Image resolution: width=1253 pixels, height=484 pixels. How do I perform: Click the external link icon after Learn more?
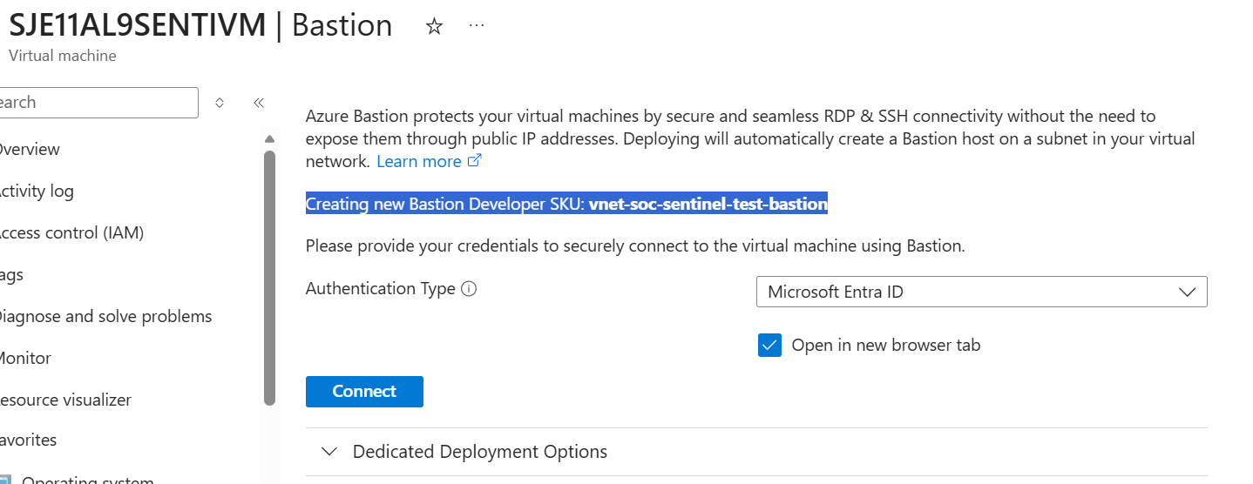click(x=475, y=161)
